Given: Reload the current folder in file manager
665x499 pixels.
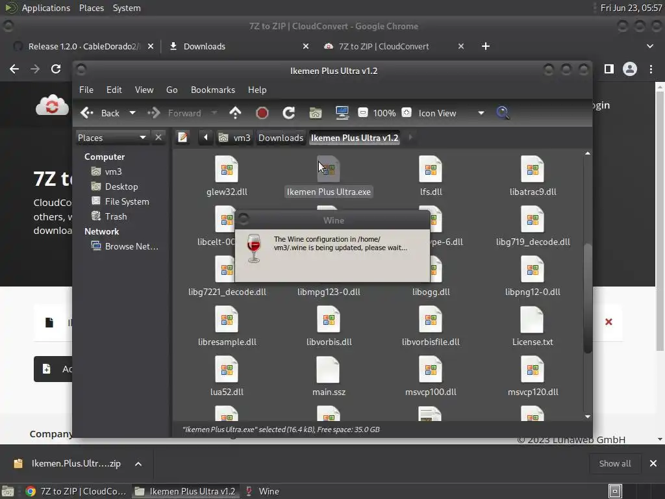Looking at the screenshot, I should point(289,113).
